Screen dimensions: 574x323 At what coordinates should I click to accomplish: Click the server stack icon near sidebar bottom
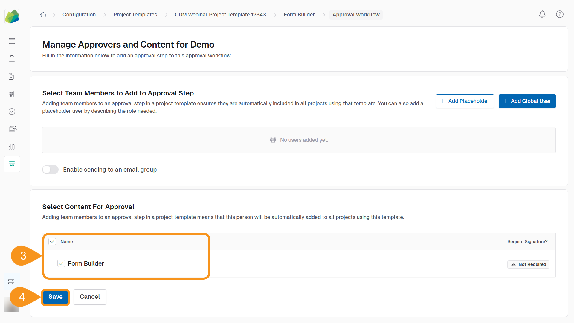pyautogui.click(x=12, y=281)
